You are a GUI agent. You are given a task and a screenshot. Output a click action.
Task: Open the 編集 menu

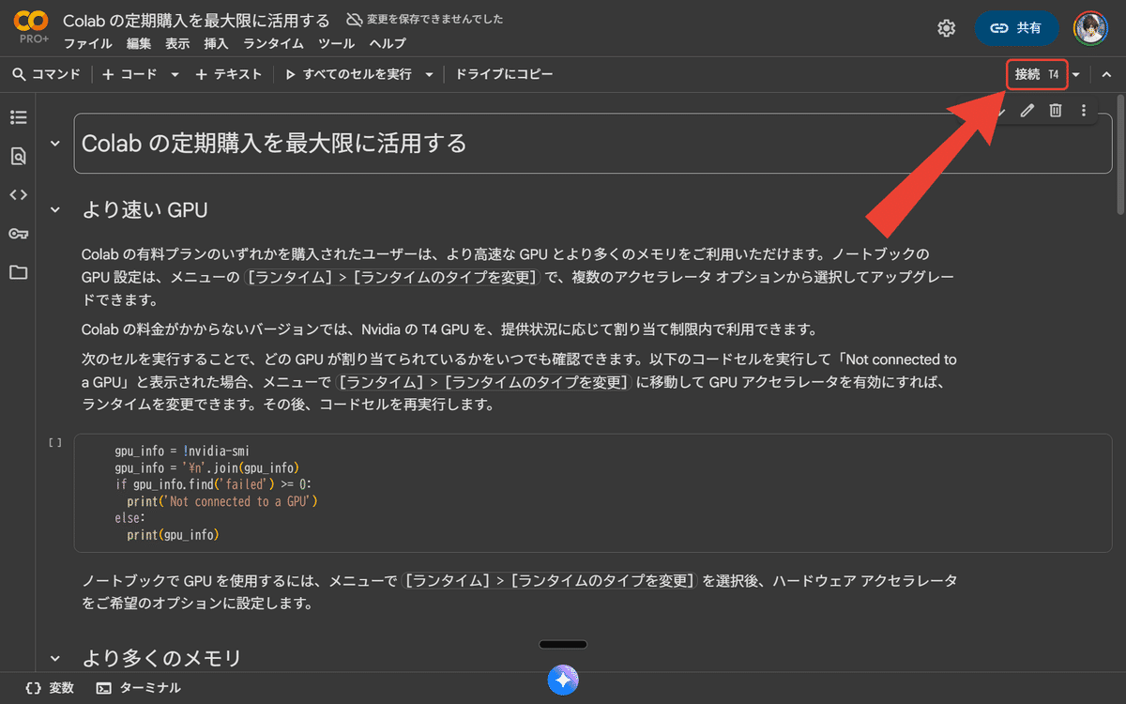coord(138,44)
